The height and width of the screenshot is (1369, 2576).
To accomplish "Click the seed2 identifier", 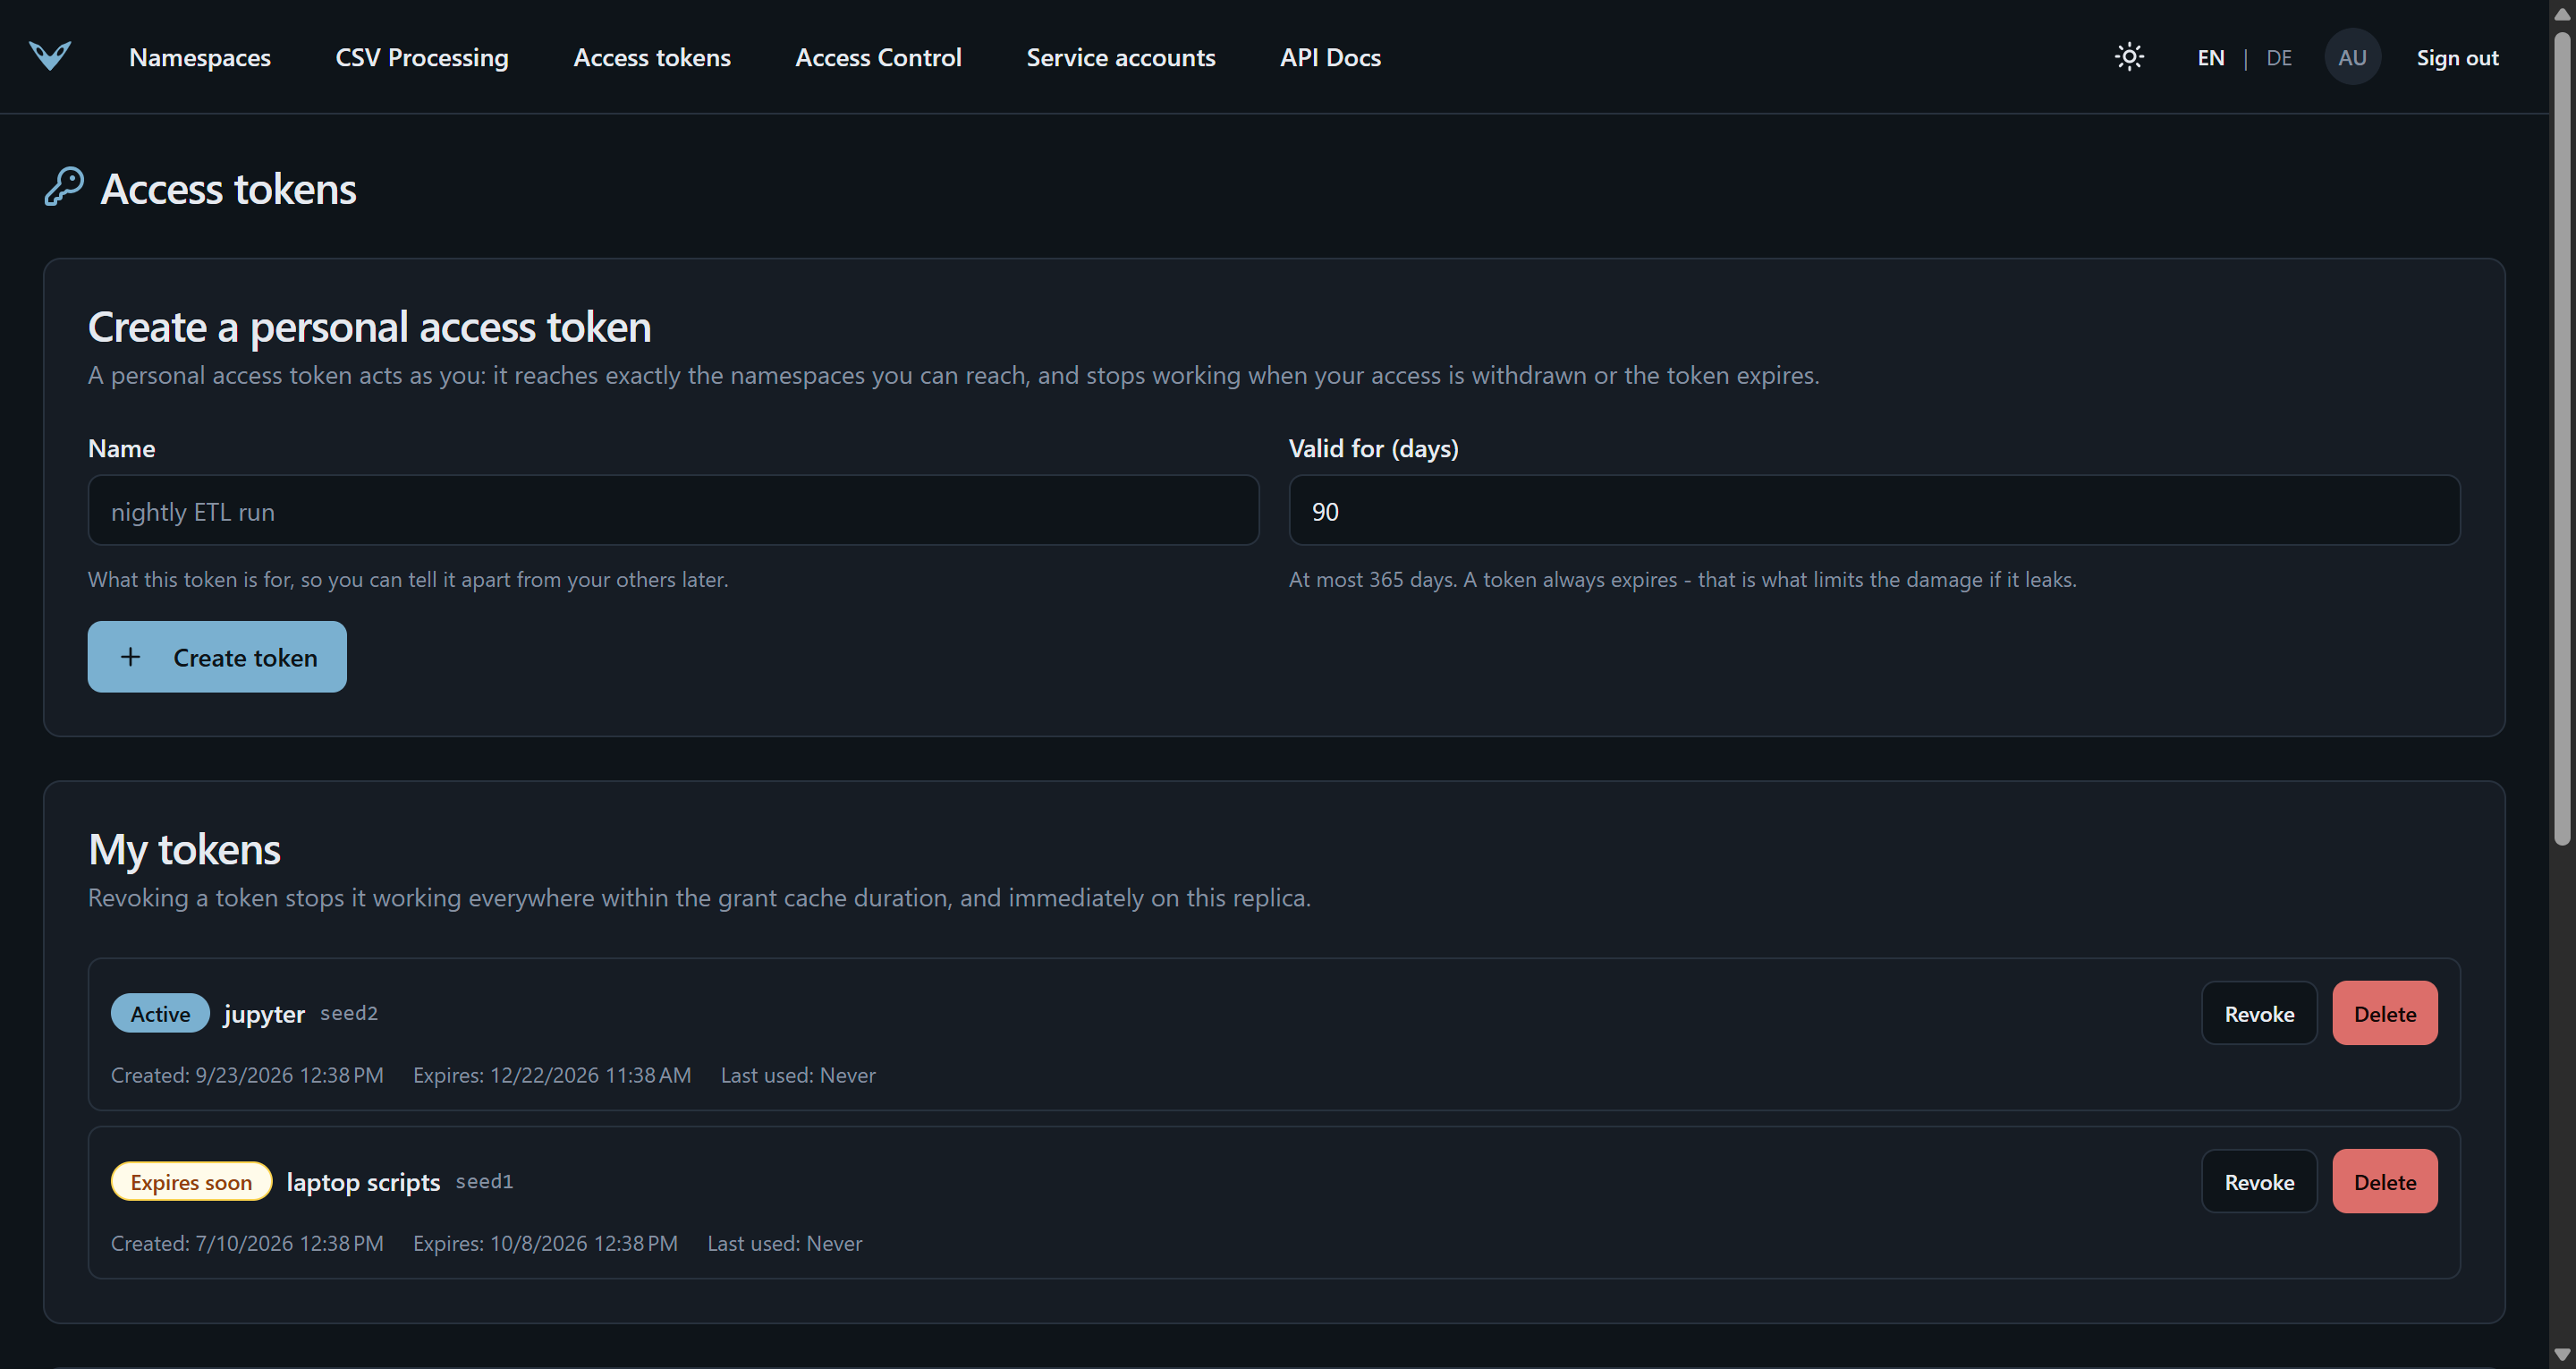I will click(x=349, y=1013).
